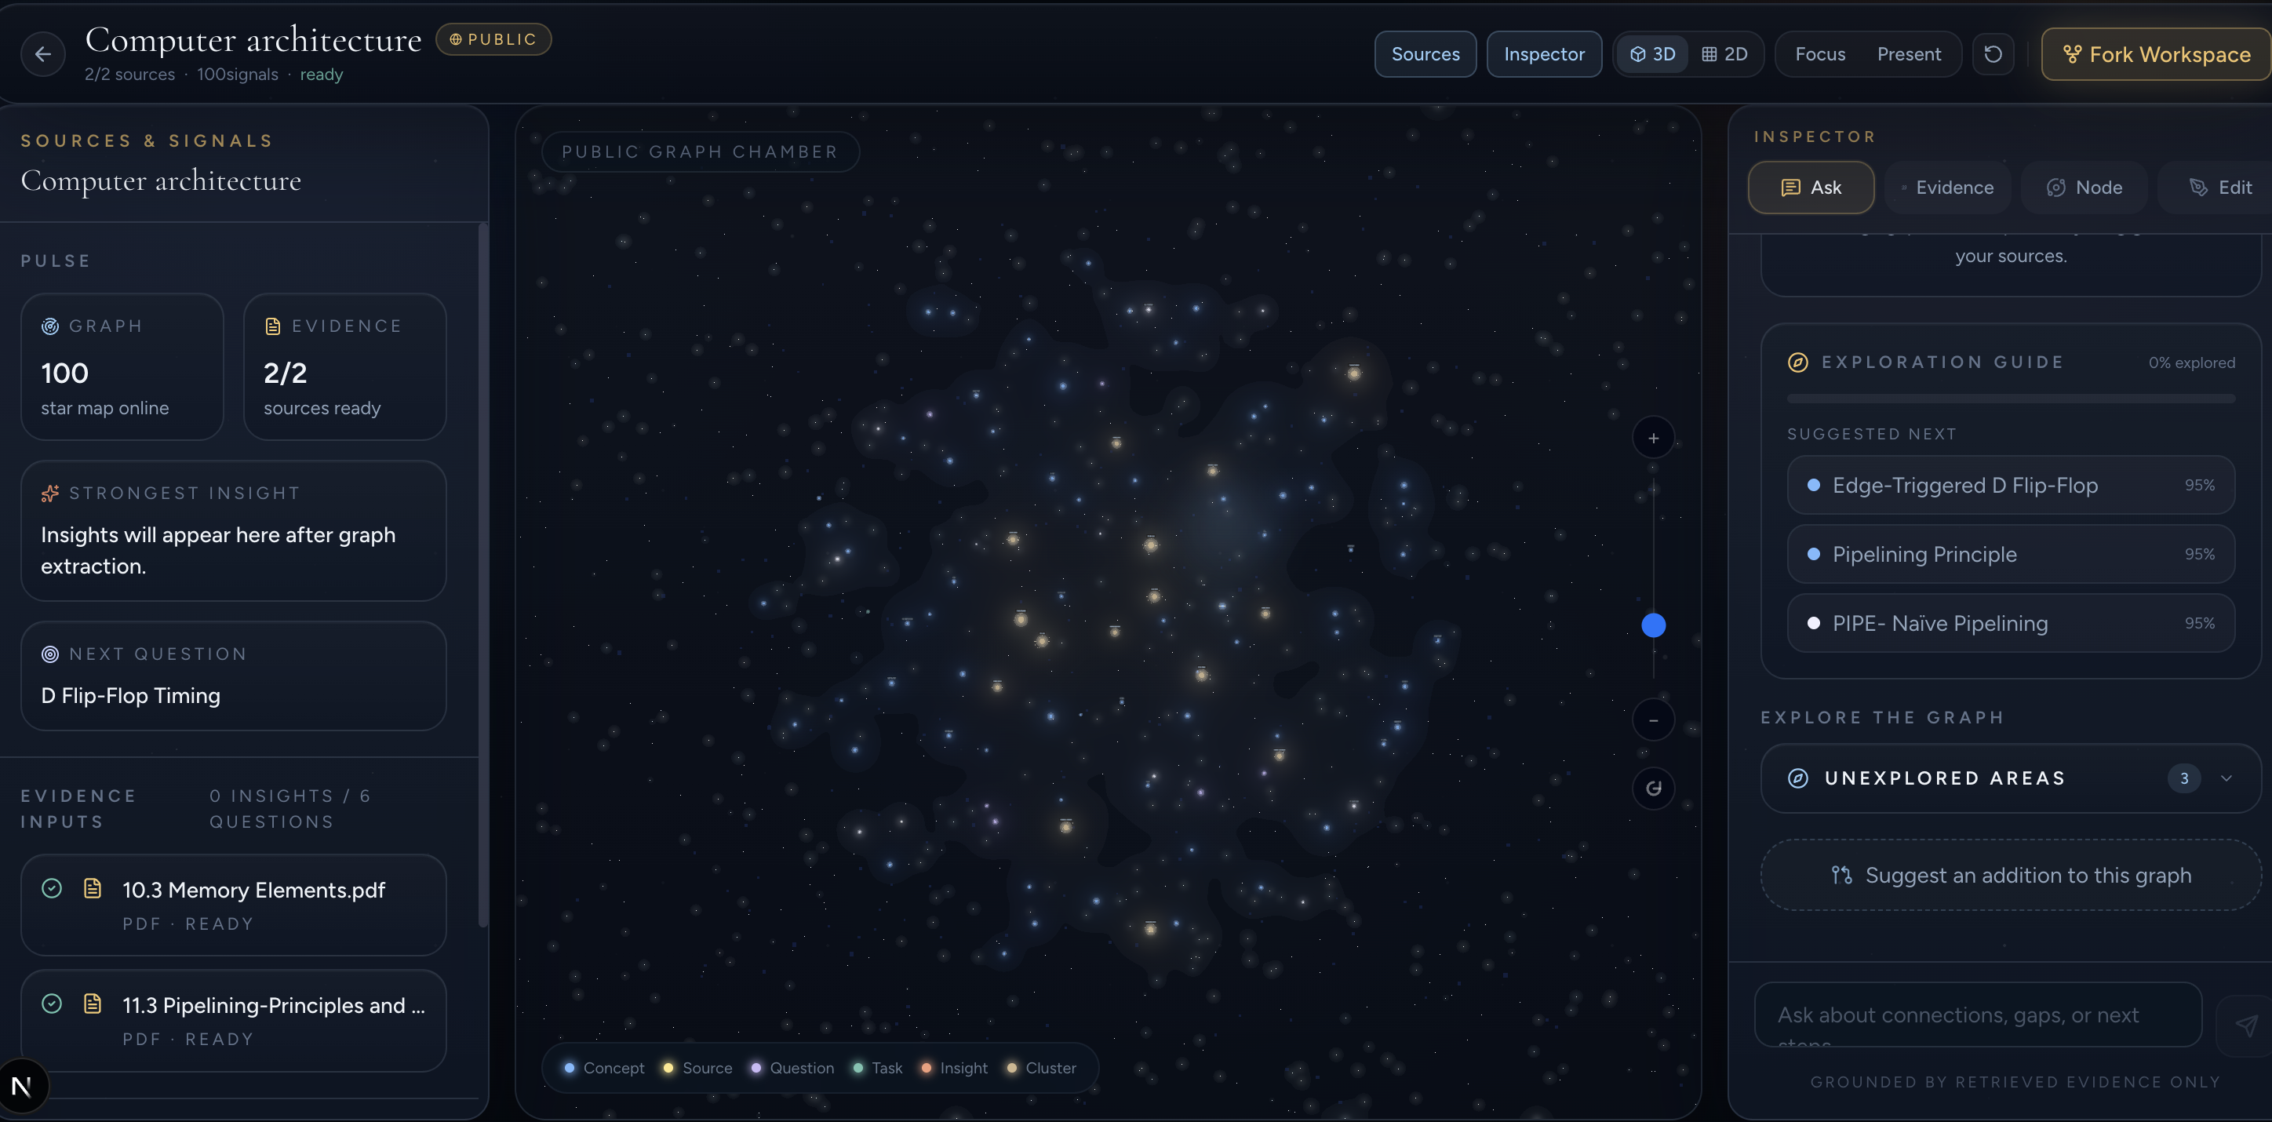Open 10.3 Memory Elements.pdf document icon
Viewport: 2272px width, 1122px height.
coord(93,888)
